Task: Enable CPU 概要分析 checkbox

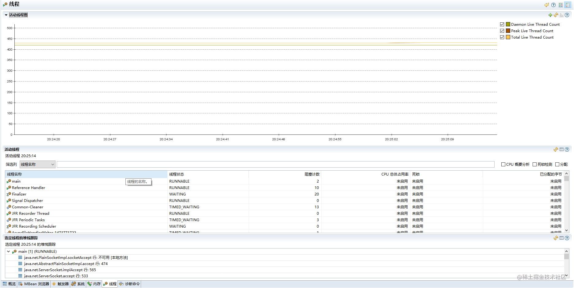Action: tap(503, 165)
